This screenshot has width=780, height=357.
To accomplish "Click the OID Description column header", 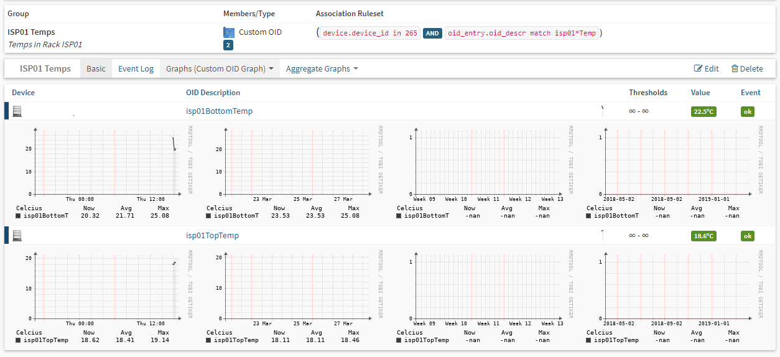I will [213, 93].
